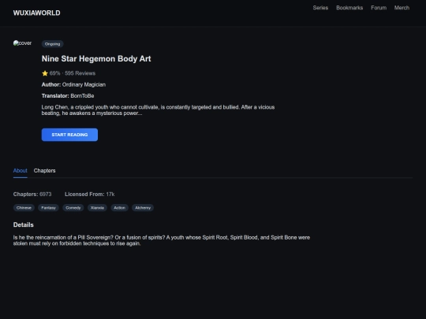Open the Forum link

tap(379, 8)
